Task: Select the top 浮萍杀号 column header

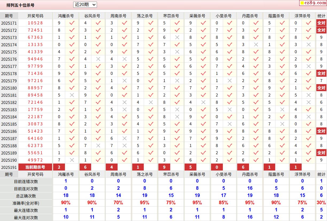Action: (x=302, y=16)
